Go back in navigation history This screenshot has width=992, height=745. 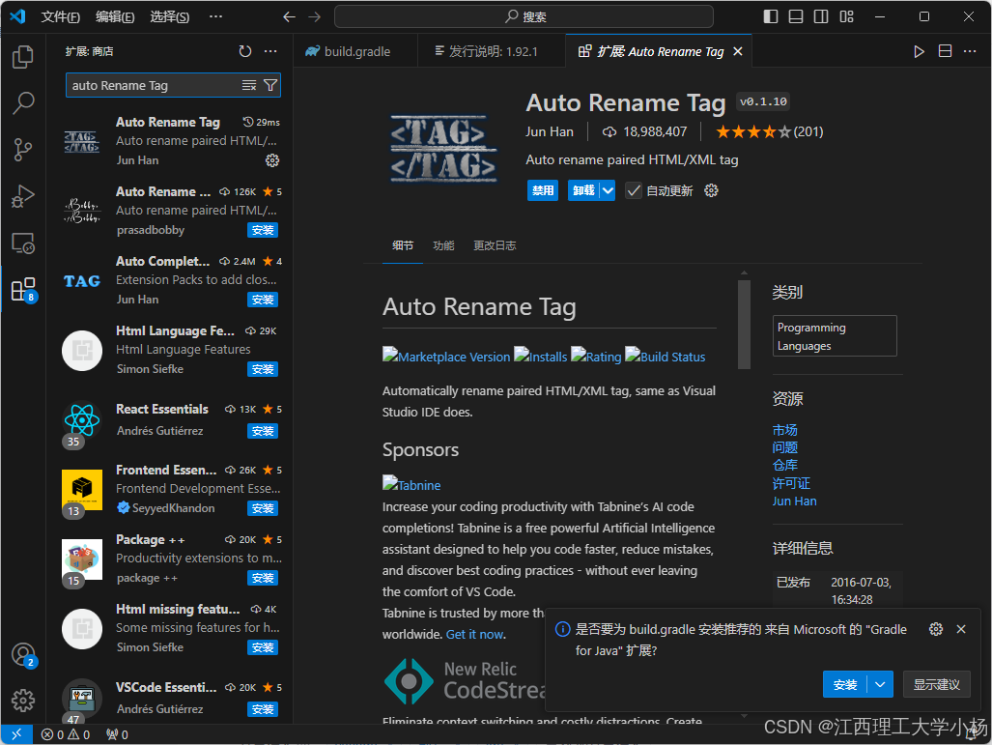tap(289, 17)
